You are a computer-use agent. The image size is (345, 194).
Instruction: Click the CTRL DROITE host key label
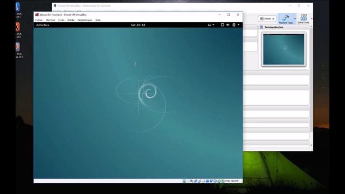(232, 181)
